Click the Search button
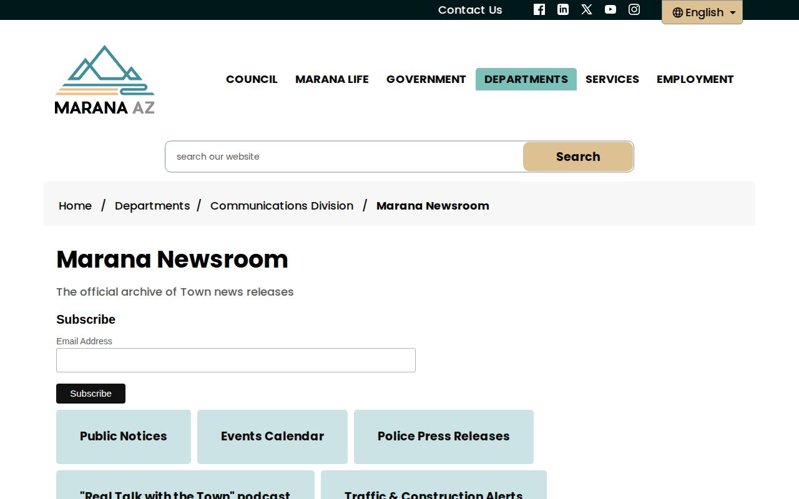Image resolution: width=799 pixels, height=499 pixels. point(578,157)
